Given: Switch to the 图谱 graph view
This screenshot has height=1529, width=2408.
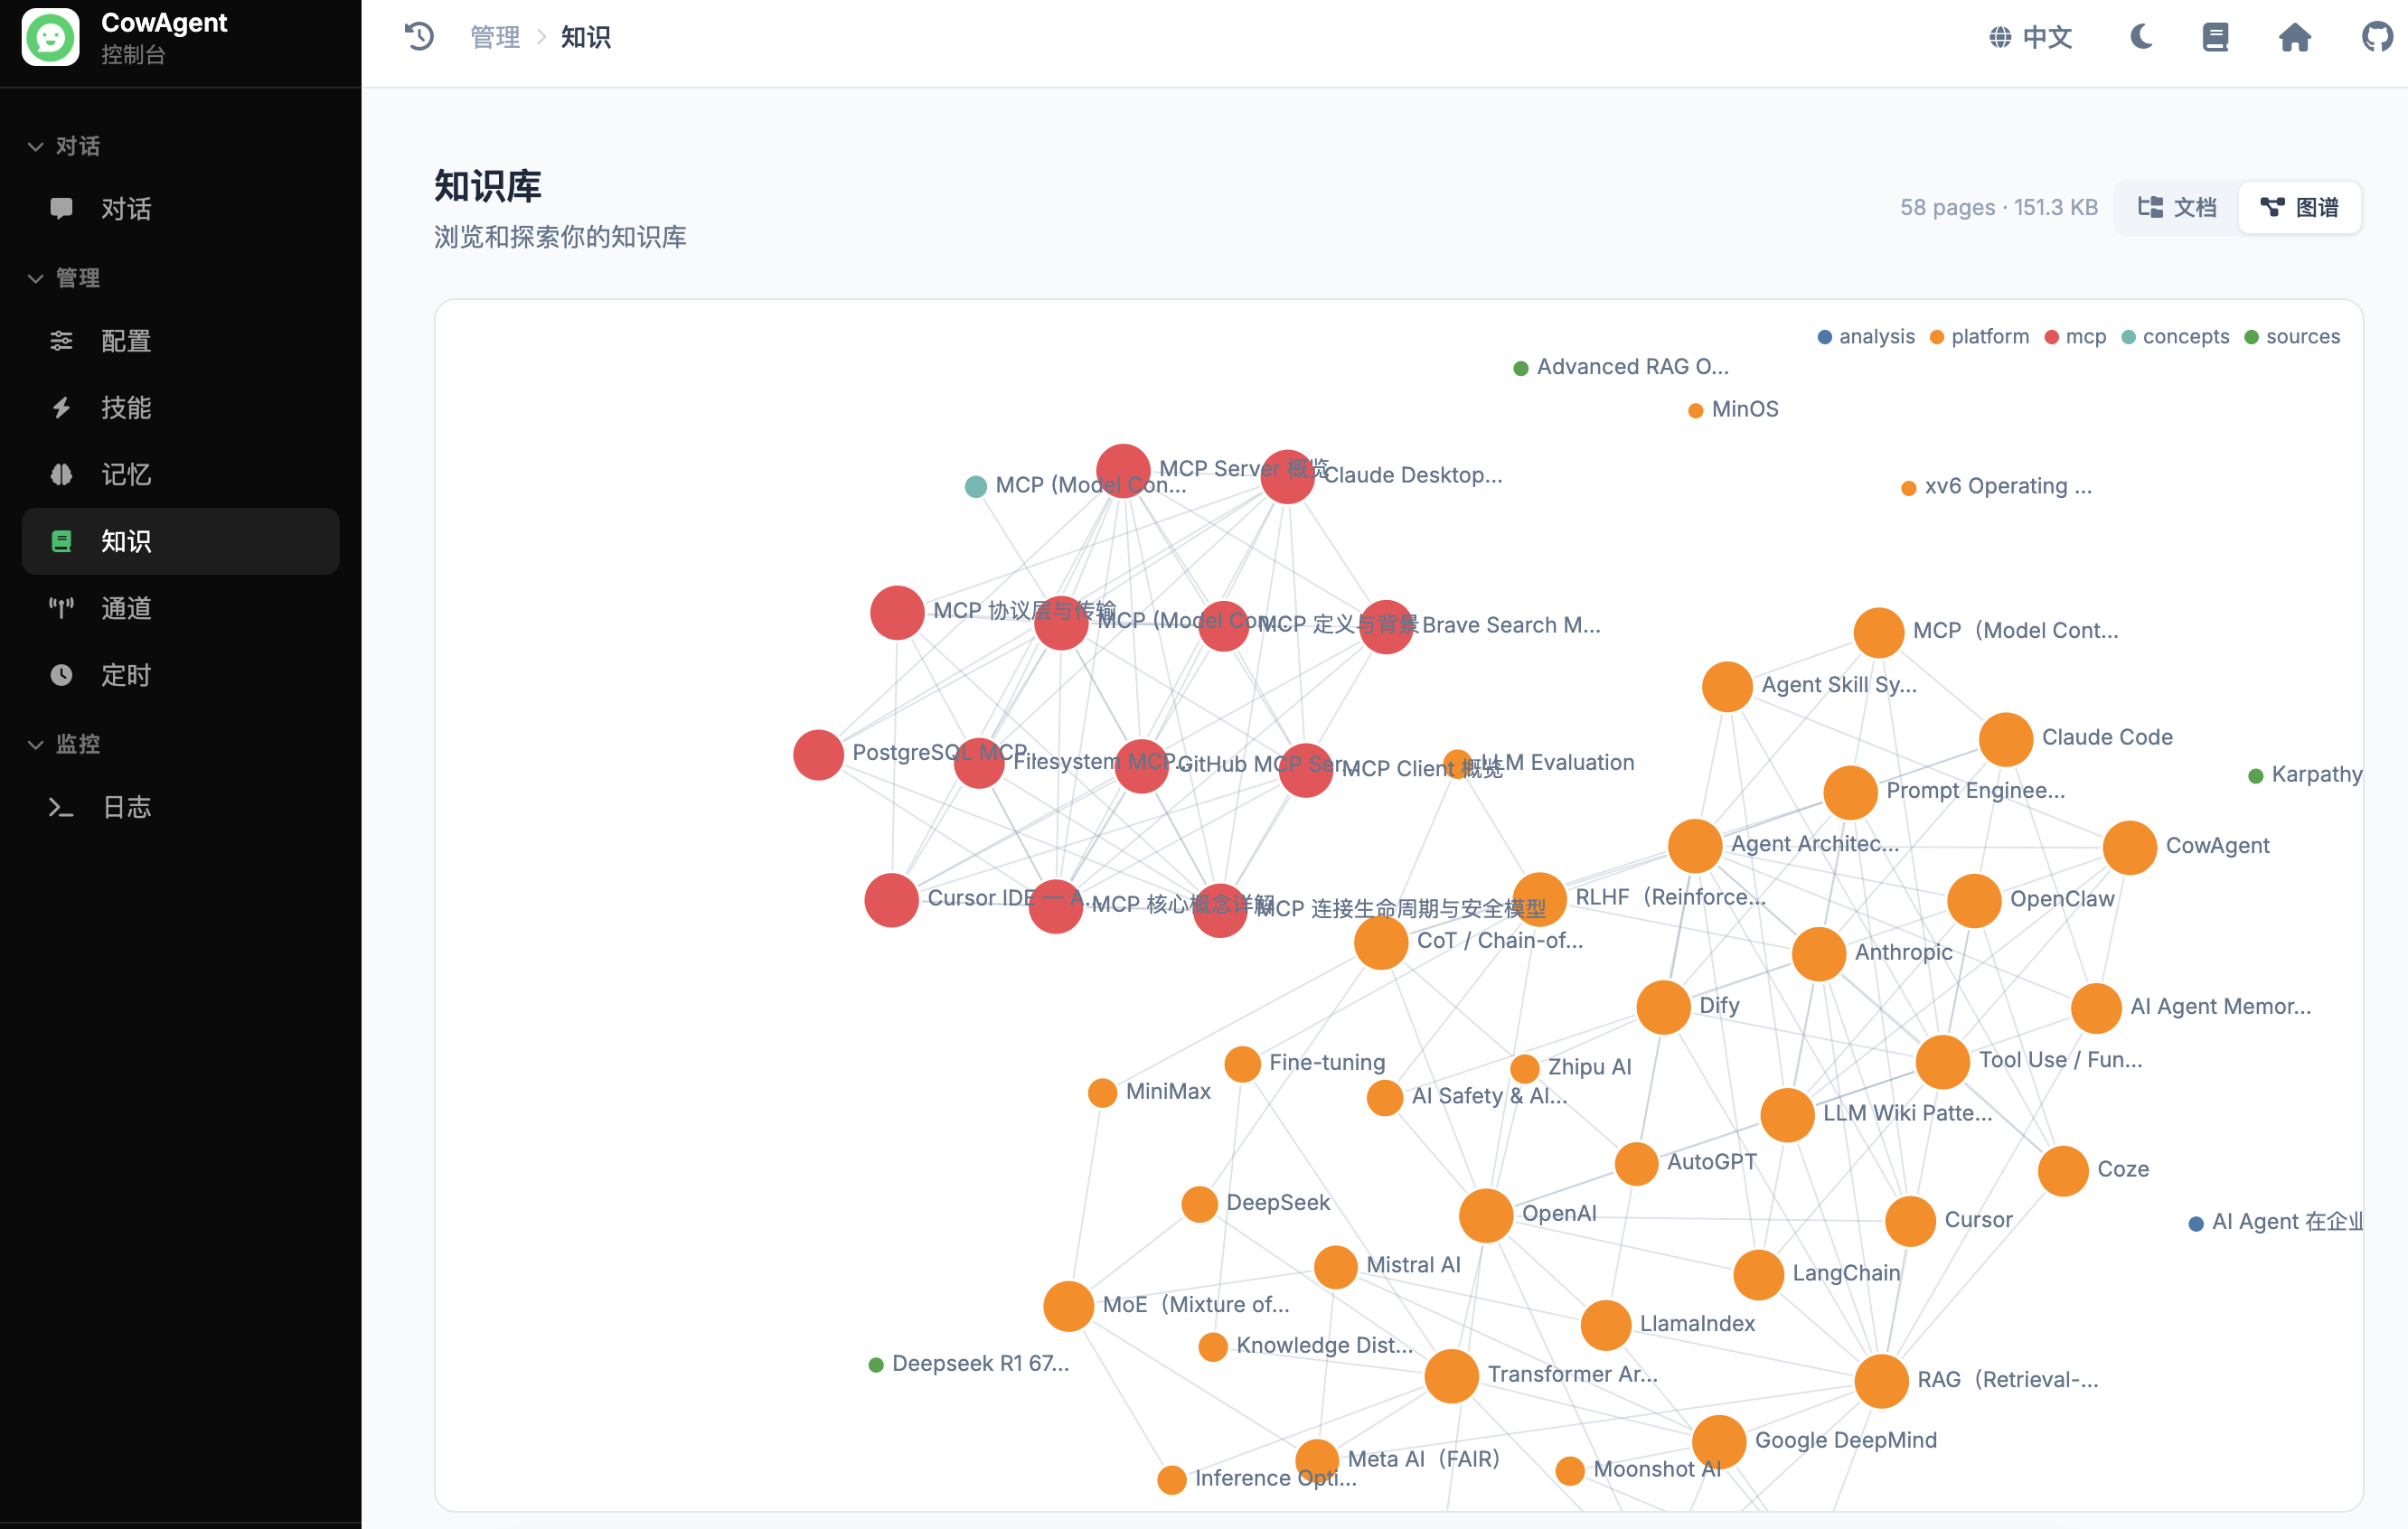Looking at the screenshot, I should tap(2300, 207).
